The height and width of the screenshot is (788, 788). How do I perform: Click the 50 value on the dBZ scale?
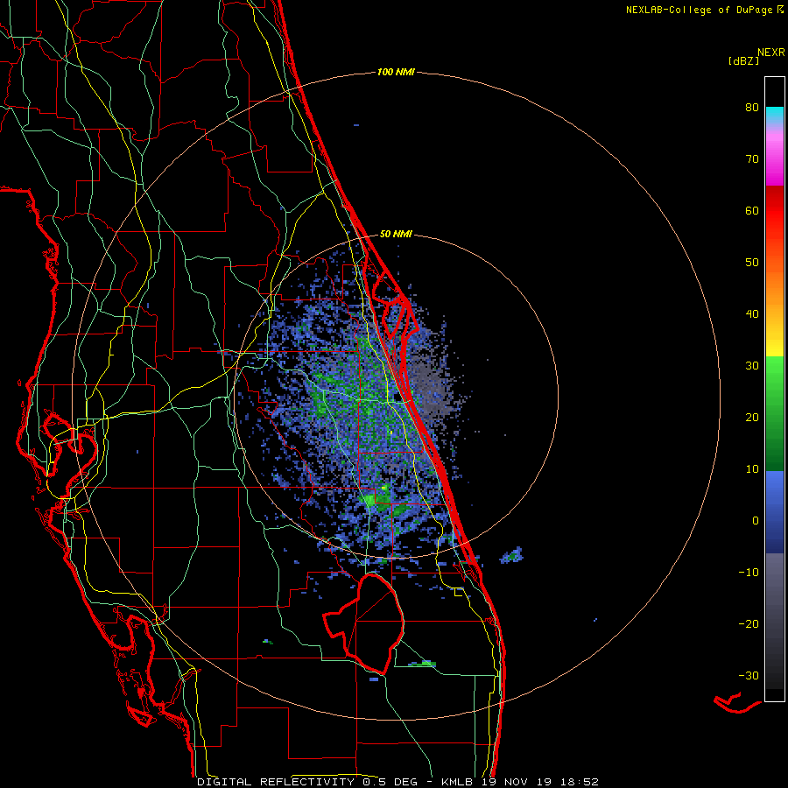coord(752,263)
